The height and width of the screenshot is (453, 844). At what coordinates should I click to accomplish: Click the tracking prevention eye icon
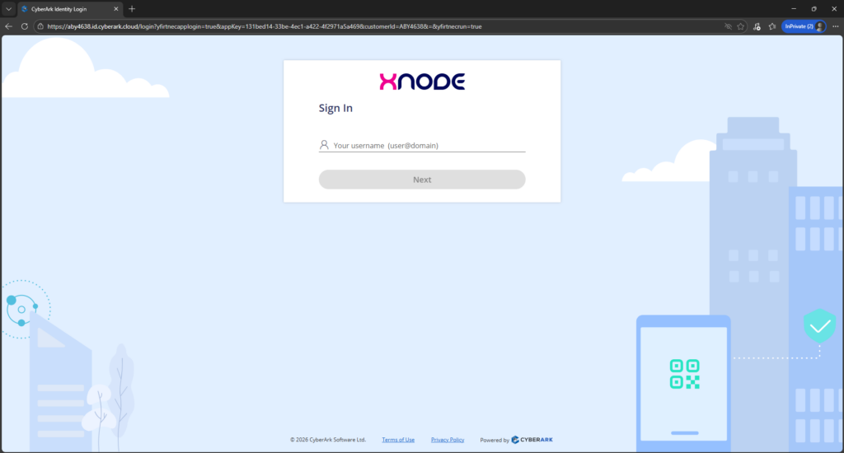click(728, 26)
